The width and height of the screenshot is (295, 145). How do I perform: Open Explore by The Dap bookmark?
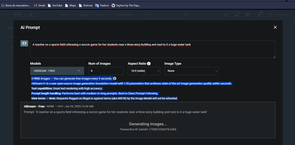pos(126,5)
